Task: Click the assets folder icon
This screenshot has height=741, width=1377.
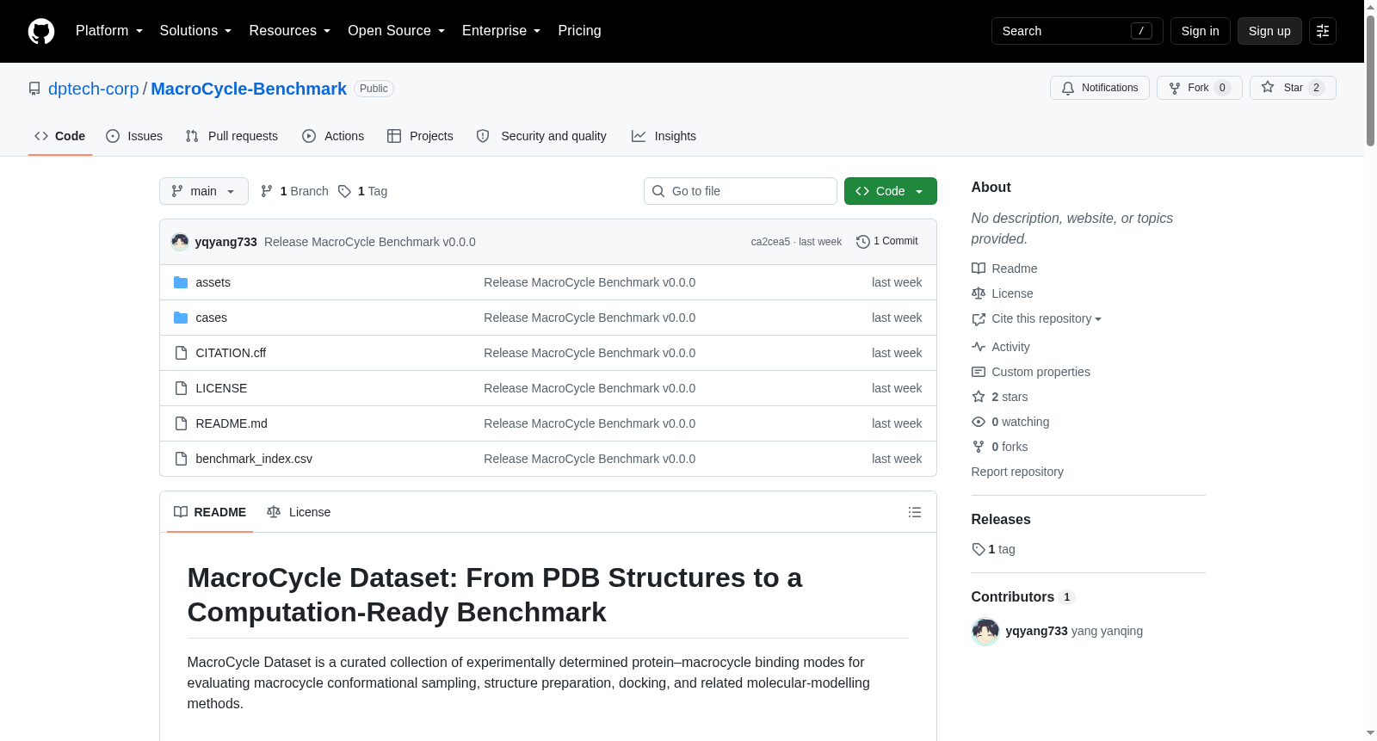Action: click(x=181, y=282)
